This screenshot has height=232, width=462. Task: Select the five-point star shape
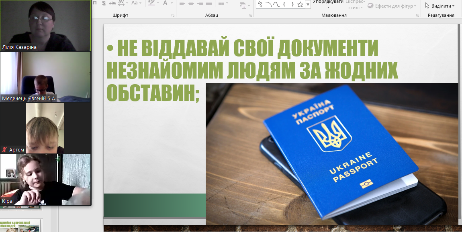click(300, 4)
